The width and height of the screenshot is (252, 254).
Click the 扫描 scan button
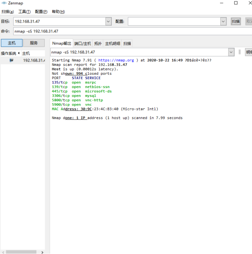point(236,22)
